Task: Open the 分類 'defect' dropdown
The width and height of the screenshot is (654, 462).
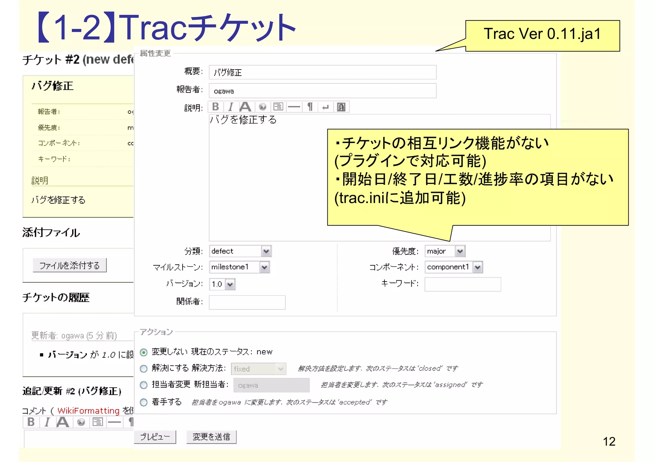Action: click(240, 251)
